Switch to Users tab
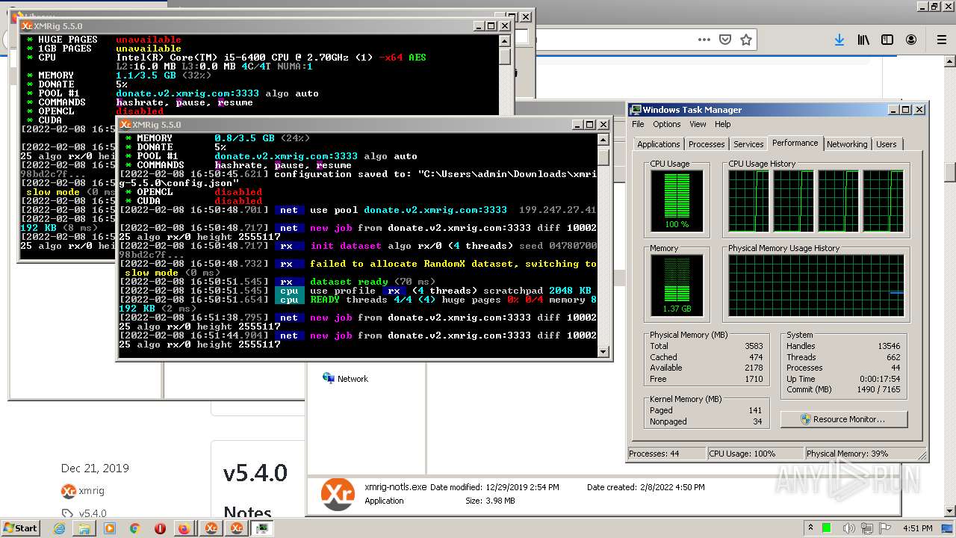 click(887, 144)
